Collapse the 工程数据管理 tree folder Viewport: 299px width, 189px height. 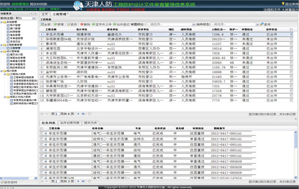(x=1, y=45)
